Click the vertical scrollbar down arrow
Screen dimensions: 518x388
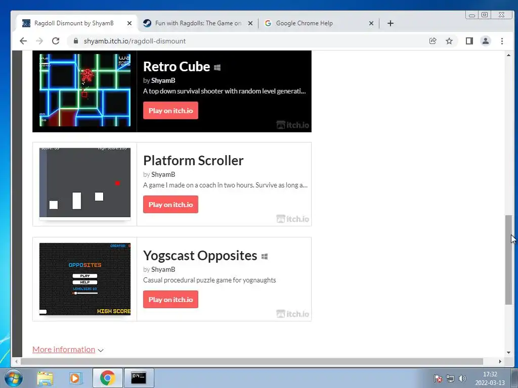tap(508, 353)
